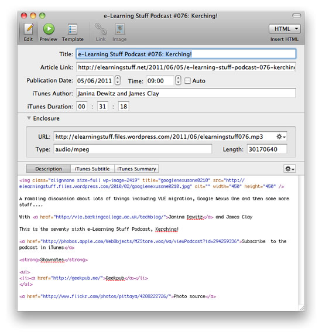Screen dimensions: 322x335
Task: Open gear menu beside enclosure URL
Action: point(281,136)
